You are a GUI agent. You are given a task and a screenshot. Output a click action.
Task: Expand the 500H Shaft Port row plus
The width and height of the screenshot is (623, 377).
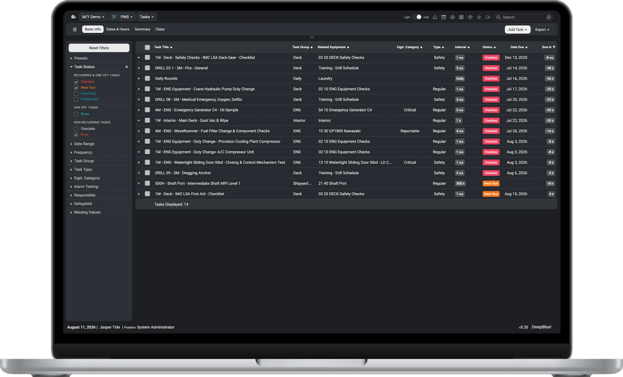[x=139, y=183]
